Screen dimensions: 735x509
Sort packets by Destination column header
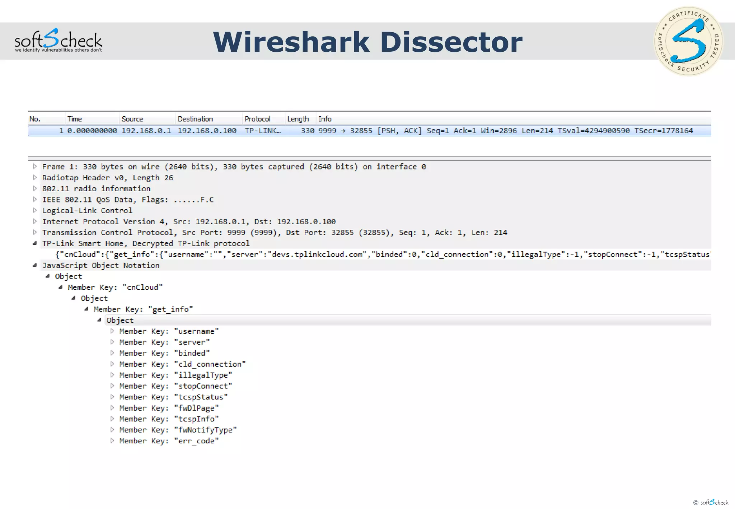tap(209, 119)
